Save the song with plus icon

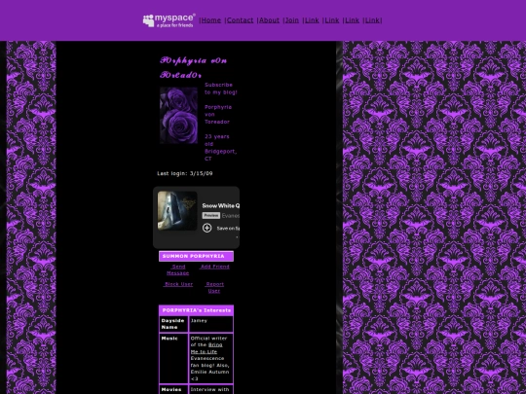click(x=207, y=228)
